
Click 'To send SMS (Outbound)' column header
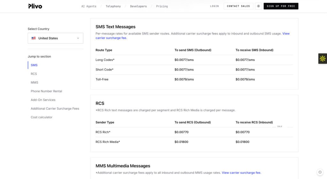point(193,50)
